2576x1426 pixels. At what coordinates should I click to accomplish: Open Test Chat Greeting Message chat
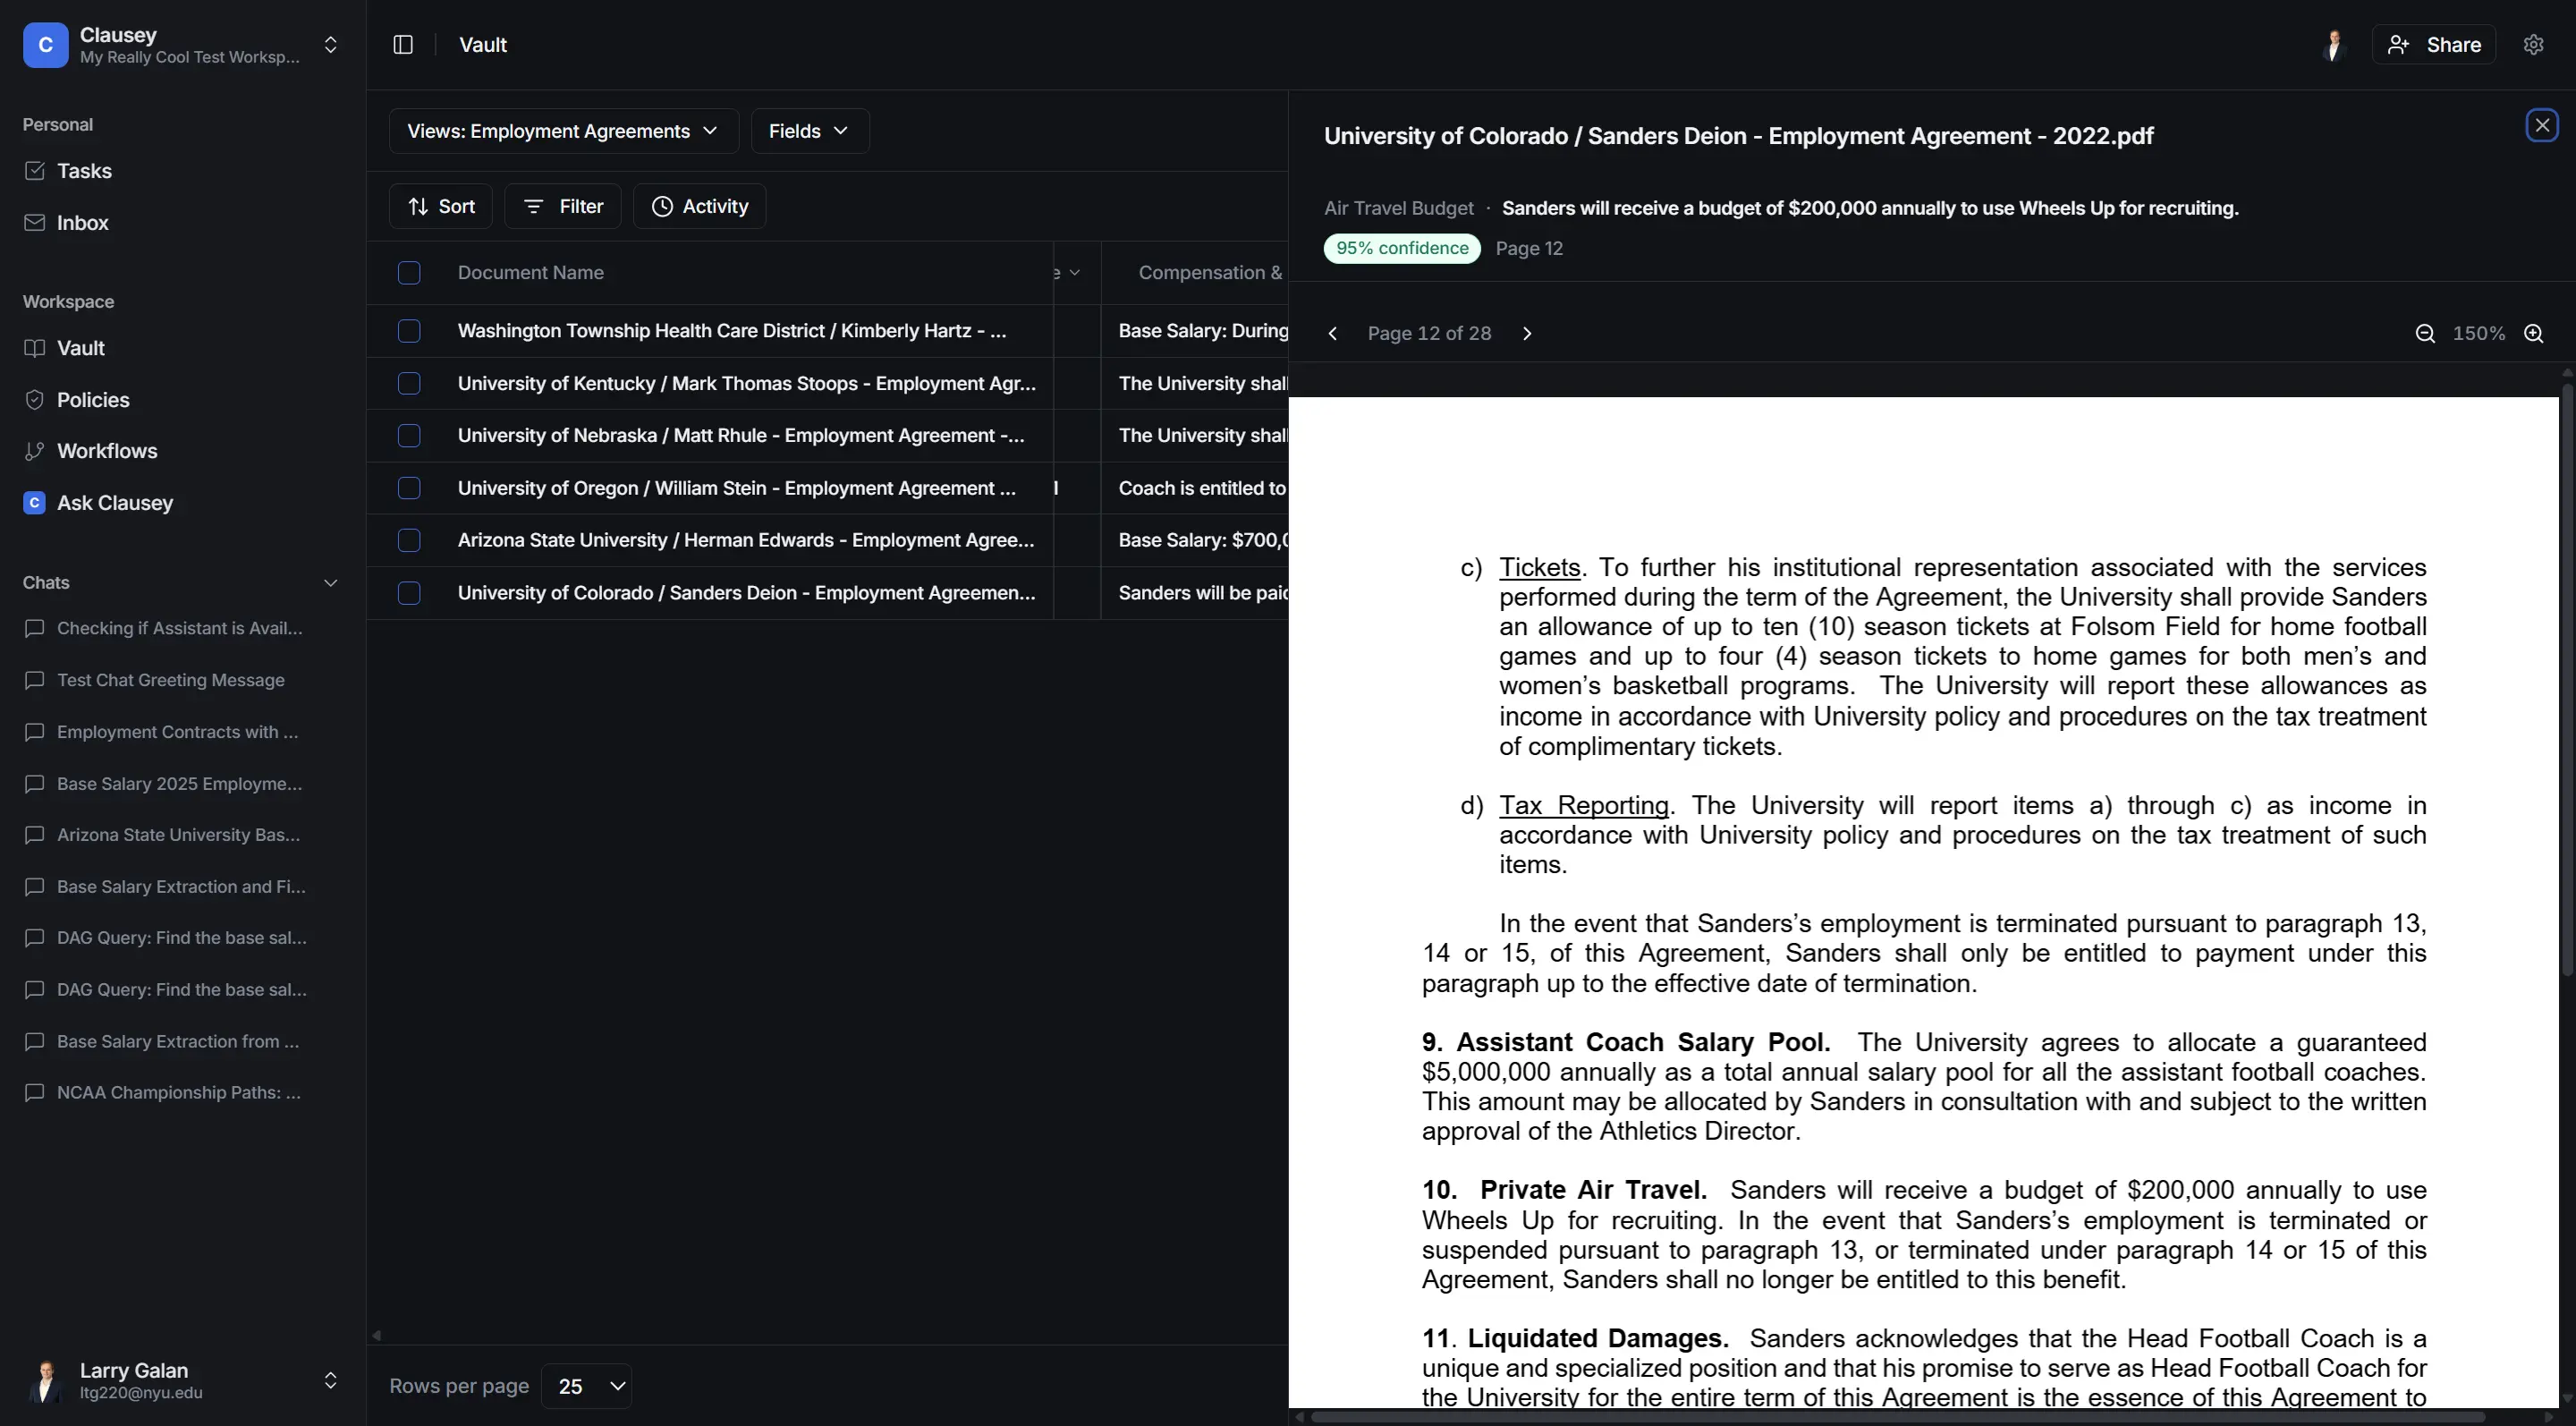171,680
